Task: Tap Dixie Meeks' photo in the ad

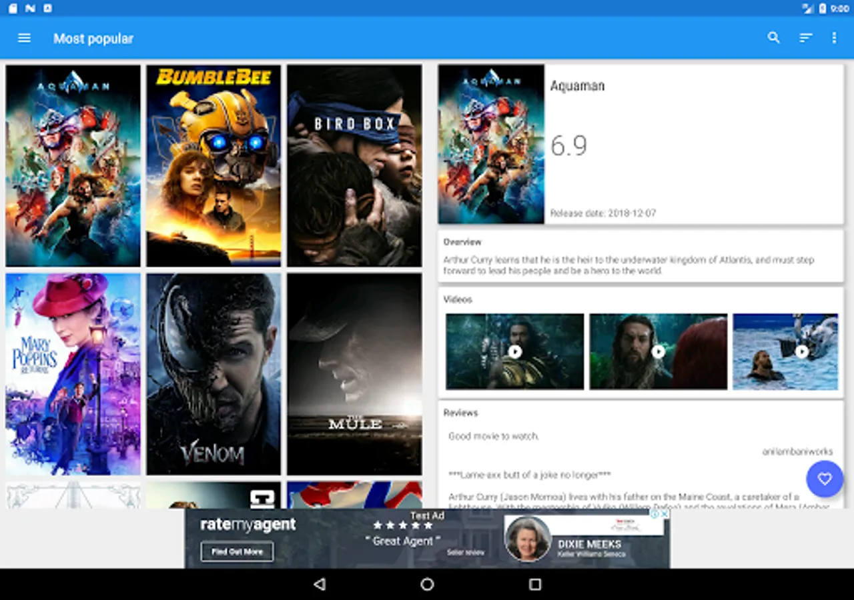Action: pos(527,538)
